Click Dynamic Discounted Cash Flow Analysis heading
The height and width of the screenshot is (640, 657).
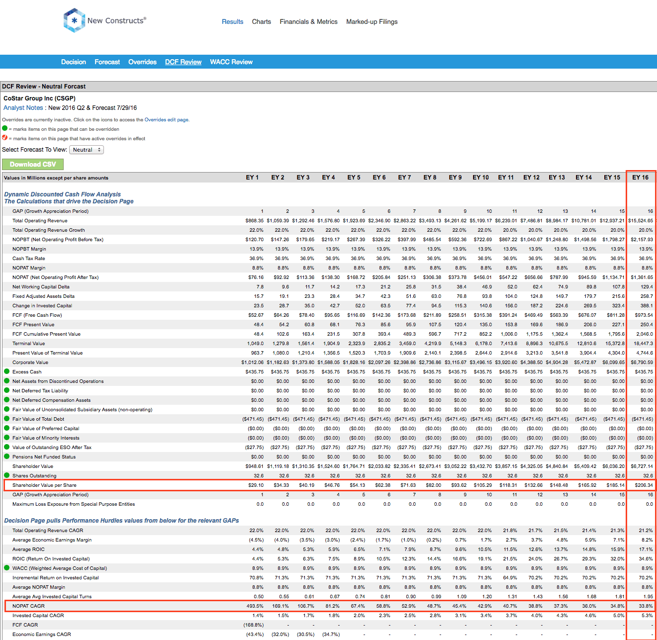(62, 194)
